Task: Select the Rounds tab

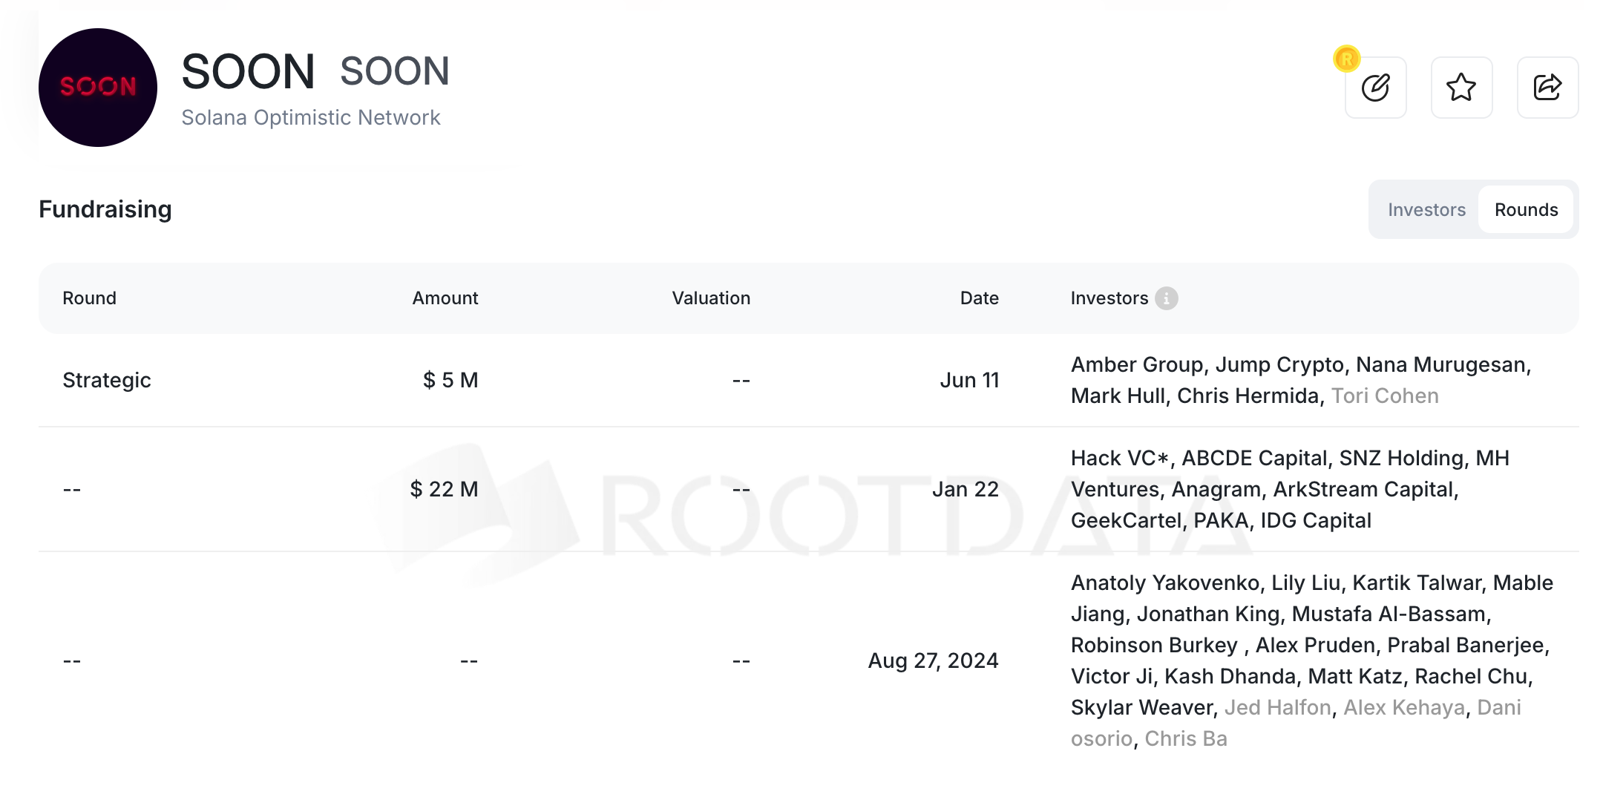Action: tap(1526, 210)
